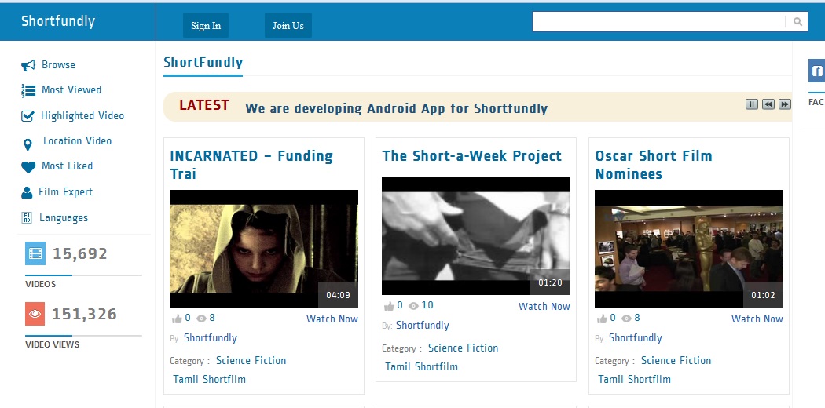Click the Highlighted Video checkmark icon
Screen dimensions: 825x408
(x=27, y=116)
